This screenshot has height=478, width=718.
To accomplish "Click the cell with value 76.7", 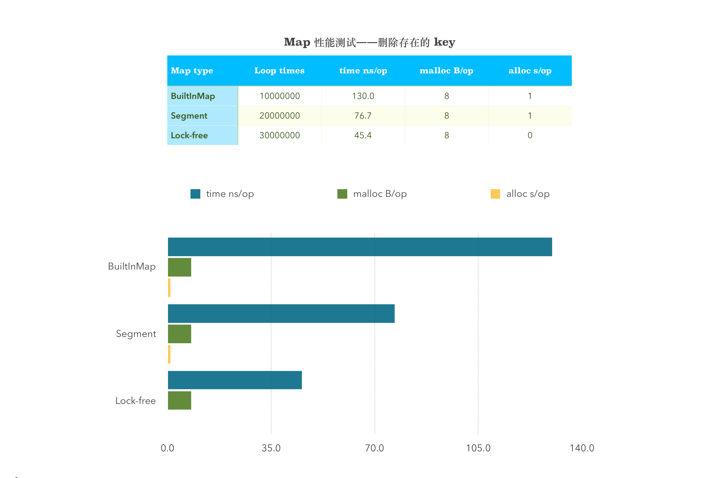I will pyautogui.click(x=363, y=115).
